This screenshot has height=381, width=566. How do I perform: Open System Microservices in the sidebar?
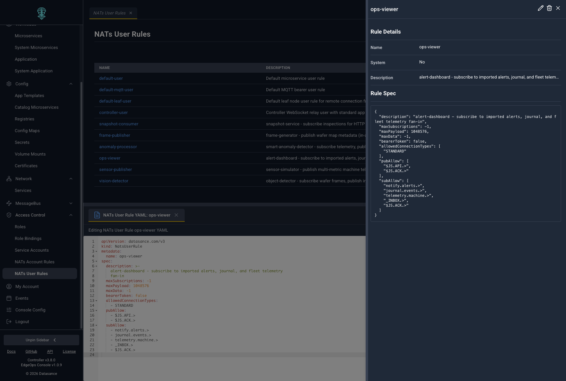[x=36, y=47]
